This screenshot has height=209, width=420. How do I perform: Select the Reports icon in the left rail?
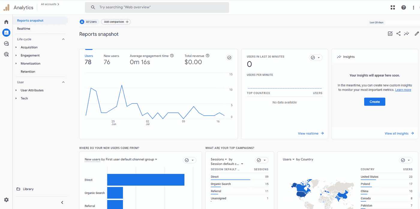pyautogui.click(x=6, y=33)
